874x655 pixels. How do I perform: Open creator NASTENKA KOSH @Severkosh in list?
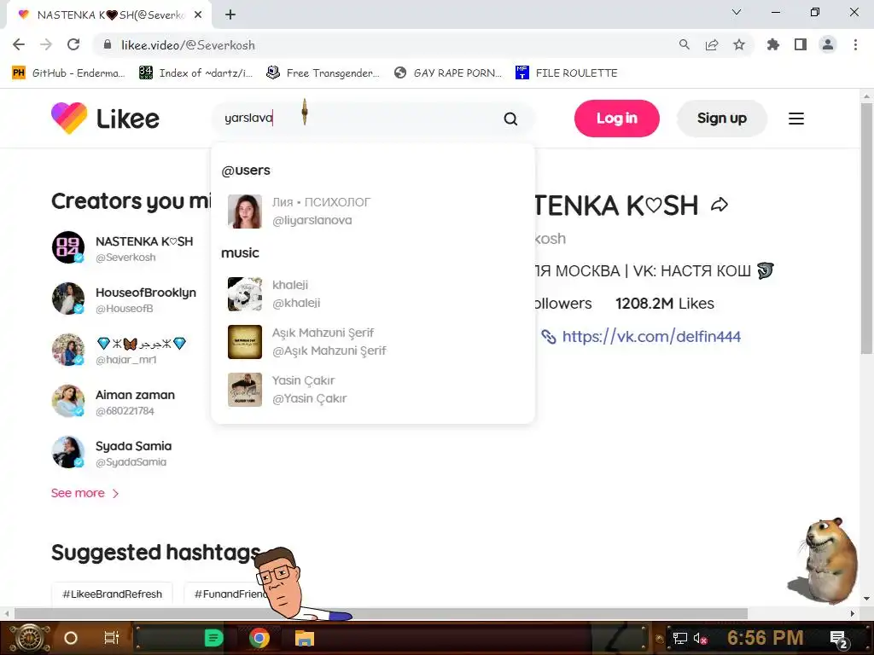(123, 248)
